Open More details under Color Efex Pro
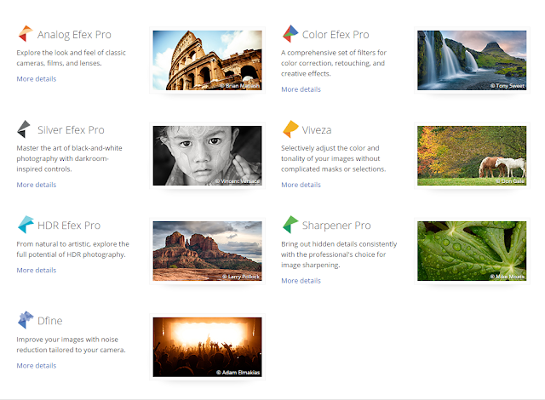 301,89
